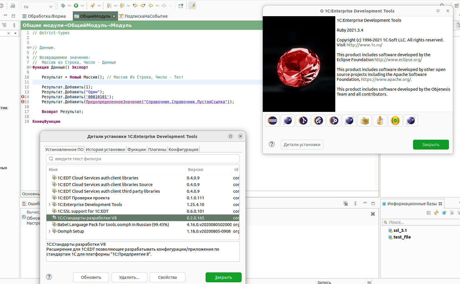Select the 1C:SSL support for 1C:EDT row
Screen dimensions: 460x284
(143, 211)
